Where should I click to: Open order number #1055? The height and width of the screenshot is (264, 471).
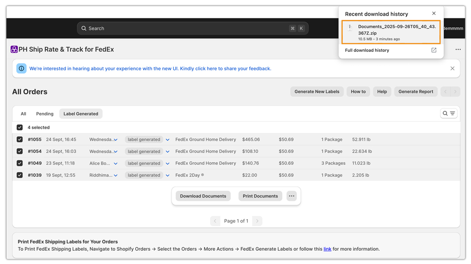[34, 140]
